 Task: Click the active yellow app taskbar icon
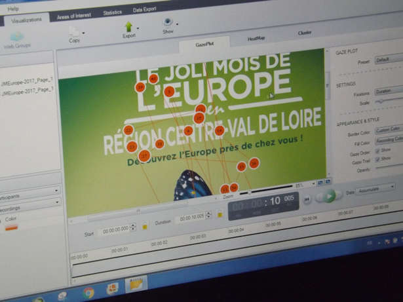pyautogui.click(x=136, y=284)
